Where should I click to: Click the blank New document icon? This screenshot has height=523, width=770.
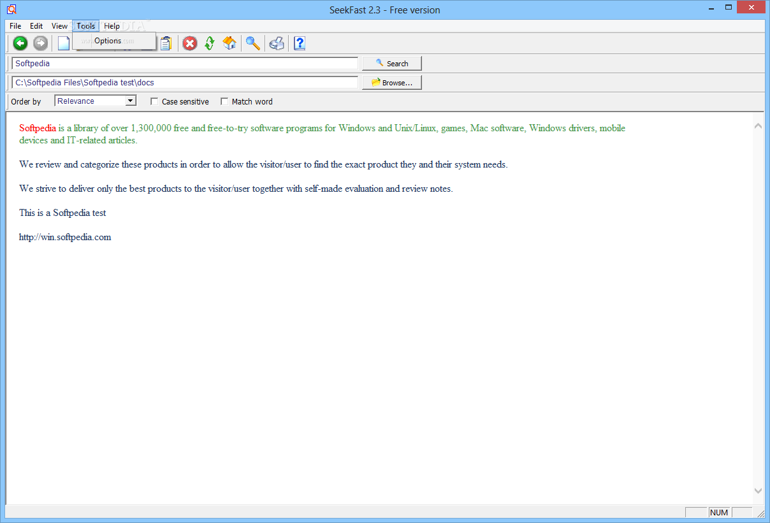click(63, 43)
